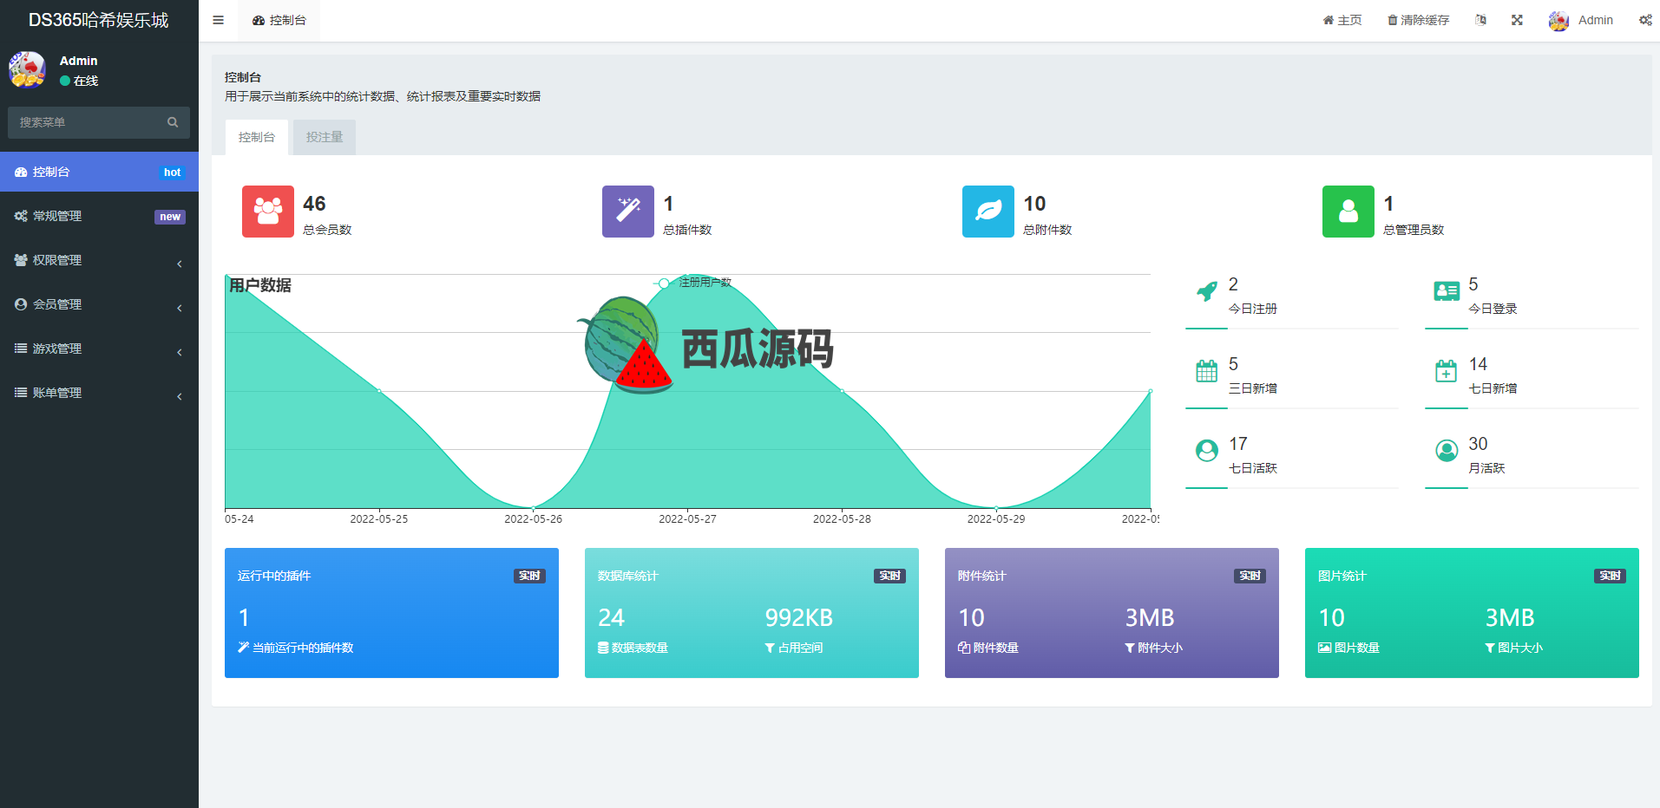Viewport: 1660px width, 808px height.
Task: Click the fullscreen toggle icon in header
Action: pos(1517,20)
